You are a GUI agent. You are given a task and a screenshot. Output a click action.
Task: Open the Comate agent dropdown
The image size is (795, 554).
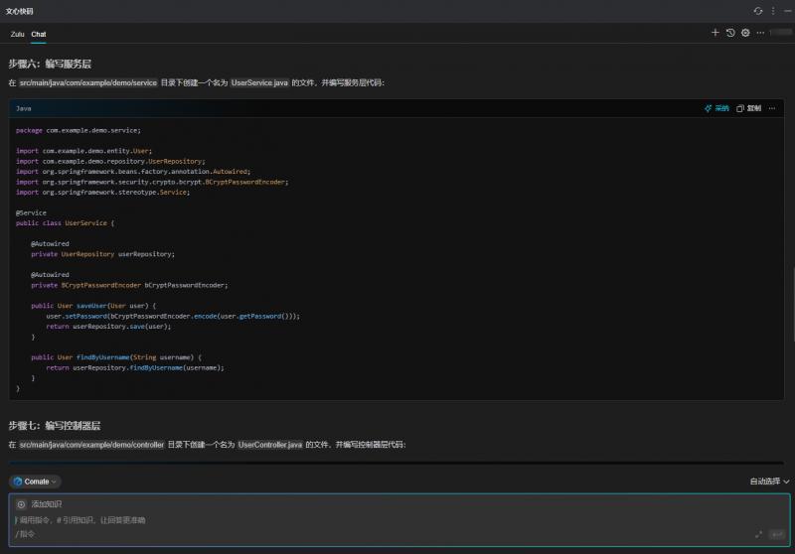pos(35,482)
